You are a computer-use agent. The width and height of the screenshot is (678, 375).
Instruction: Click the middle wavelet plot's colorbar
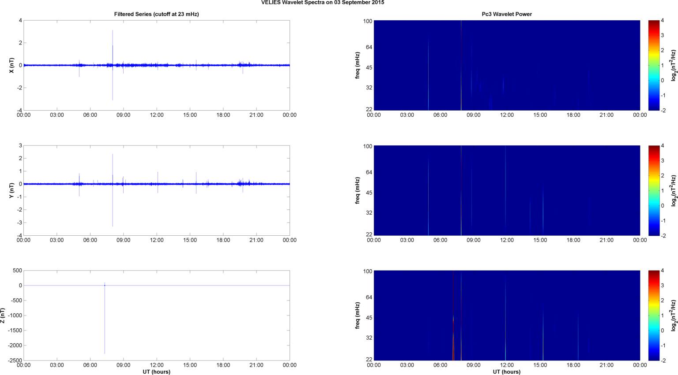(654, 190)
